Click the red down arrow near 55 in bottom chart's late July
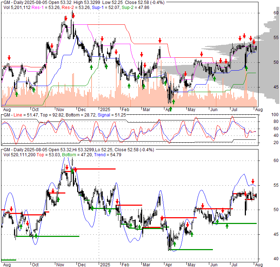The height and width of the screenshot is (267, 280). pyautogui.click(x=253, y=181)
